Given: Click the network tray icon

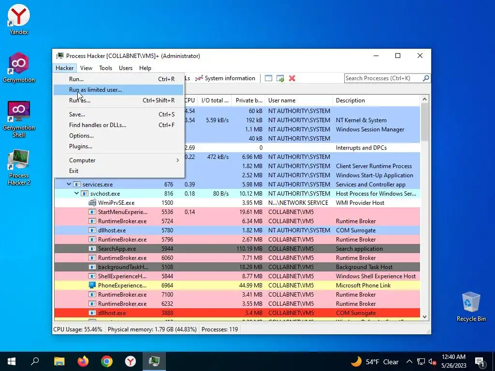Looking at the screenshot, I should click(421, 361).
